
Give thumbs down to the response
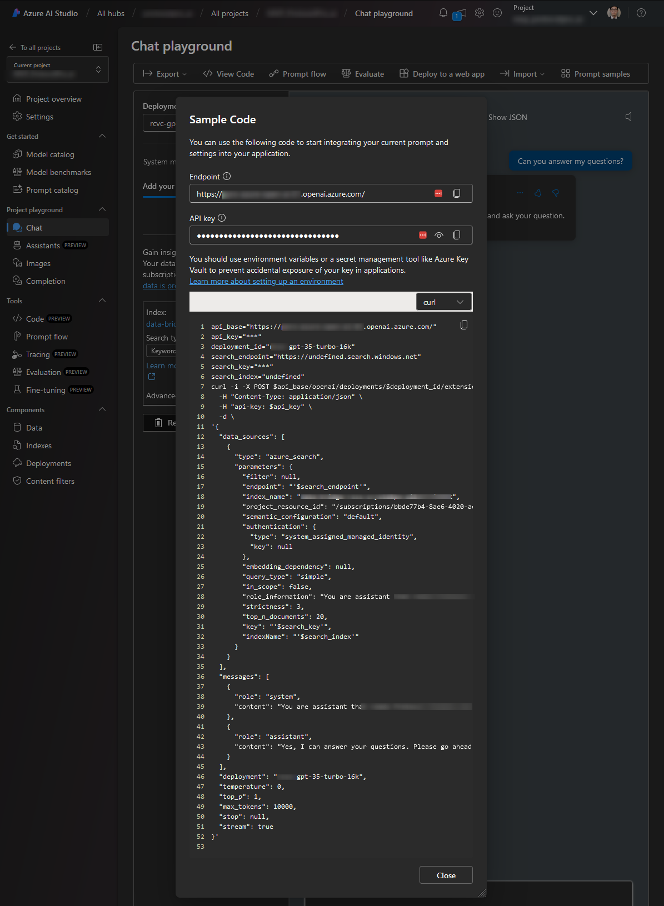[556, 193]
